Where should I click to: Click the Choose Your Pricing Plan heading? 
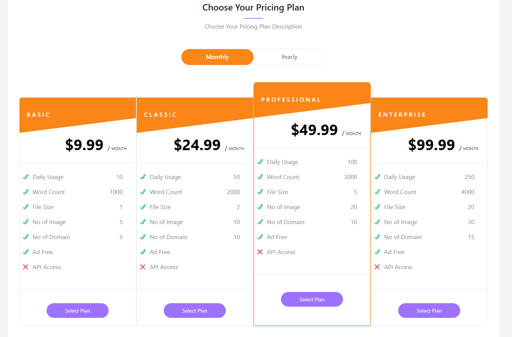click(x=253, y=8)
